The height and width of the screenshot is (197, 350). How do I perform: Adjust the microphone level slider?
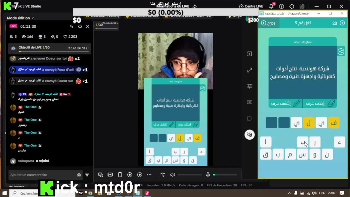pos(225,175)
